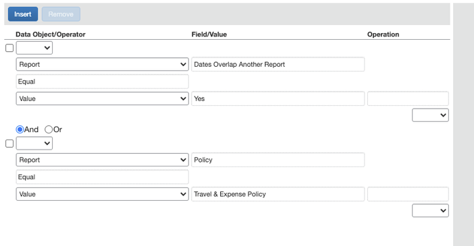Open the small dropdown beside first checkbox
Screen dimensions: 474x246
tap(34, 48)
